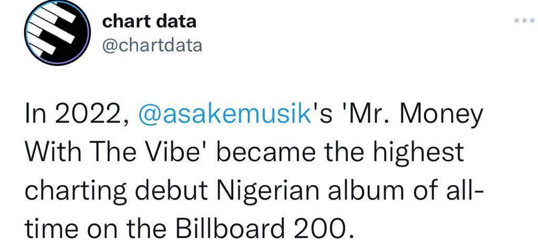This screenshot has height=248, width=538.
Task: Click the hyphenated "all-" at the line end
Action: [x=460, y=189]
